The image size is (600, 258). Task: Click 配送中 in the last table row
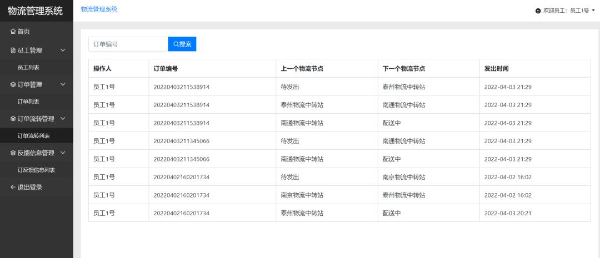pyautogui.click(x=392, y=213)
